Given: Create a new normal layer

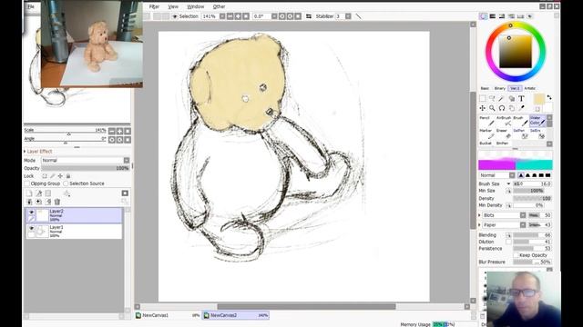Looking at the screenshot, I should tap(29, 193).
